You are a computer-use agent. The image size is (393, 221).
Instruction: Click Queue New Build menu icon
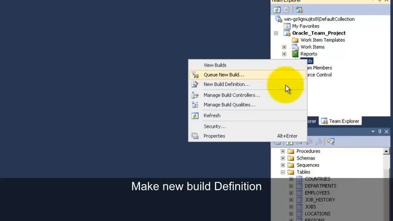click(x=195, y=75)
